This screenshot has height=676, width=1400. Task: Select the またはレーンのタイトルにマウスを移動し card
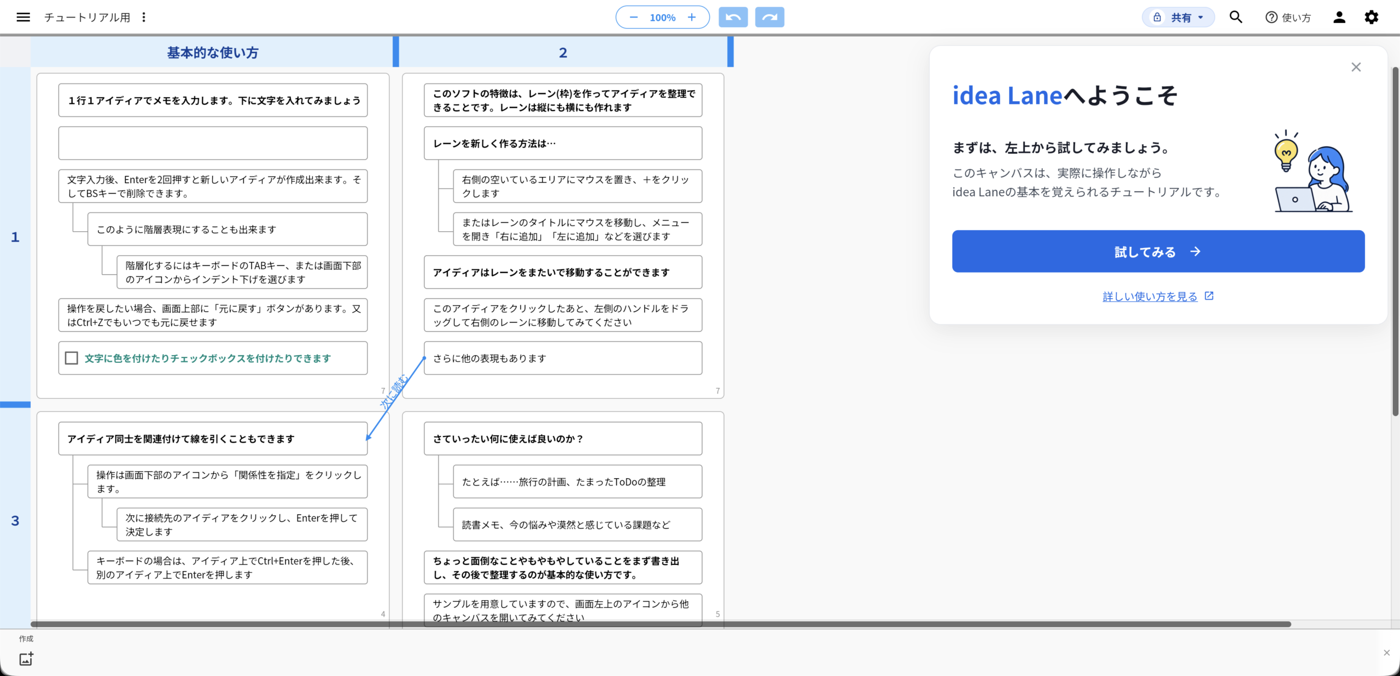pyautogui.click(x=577, y=230)
